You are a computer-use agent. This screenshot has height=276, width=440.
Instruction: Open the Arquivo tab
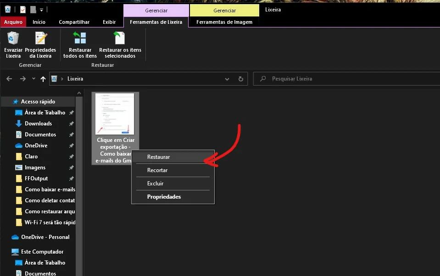point(13,22)
